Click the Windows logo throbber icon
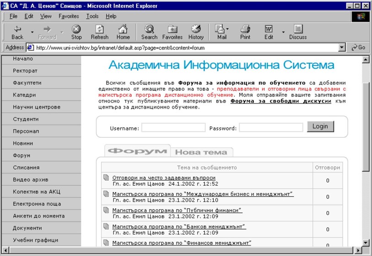 [361, 16]
